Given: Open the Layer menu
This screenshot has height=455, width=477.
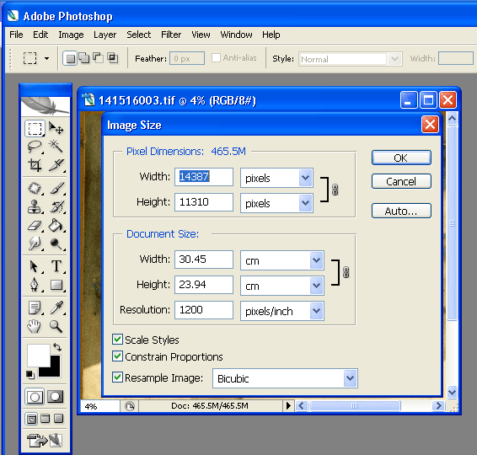Looking at the screenshot, I should pos(105,35).
